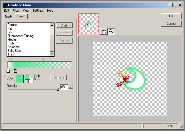
Task: Open the Settings menu
Action: click(x=38, y=11)
